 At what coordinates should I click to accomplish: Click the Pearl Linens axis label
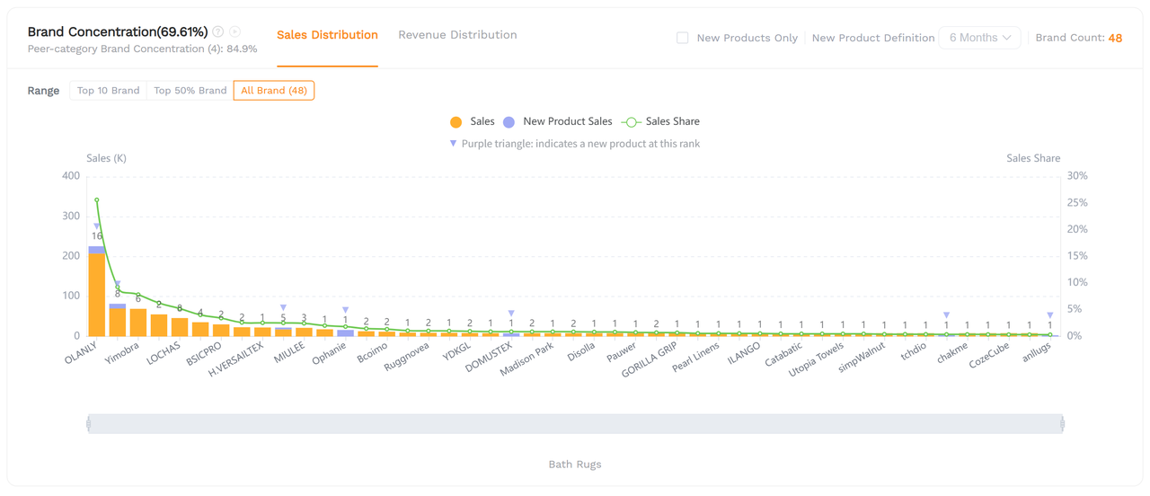pos(696,357)
